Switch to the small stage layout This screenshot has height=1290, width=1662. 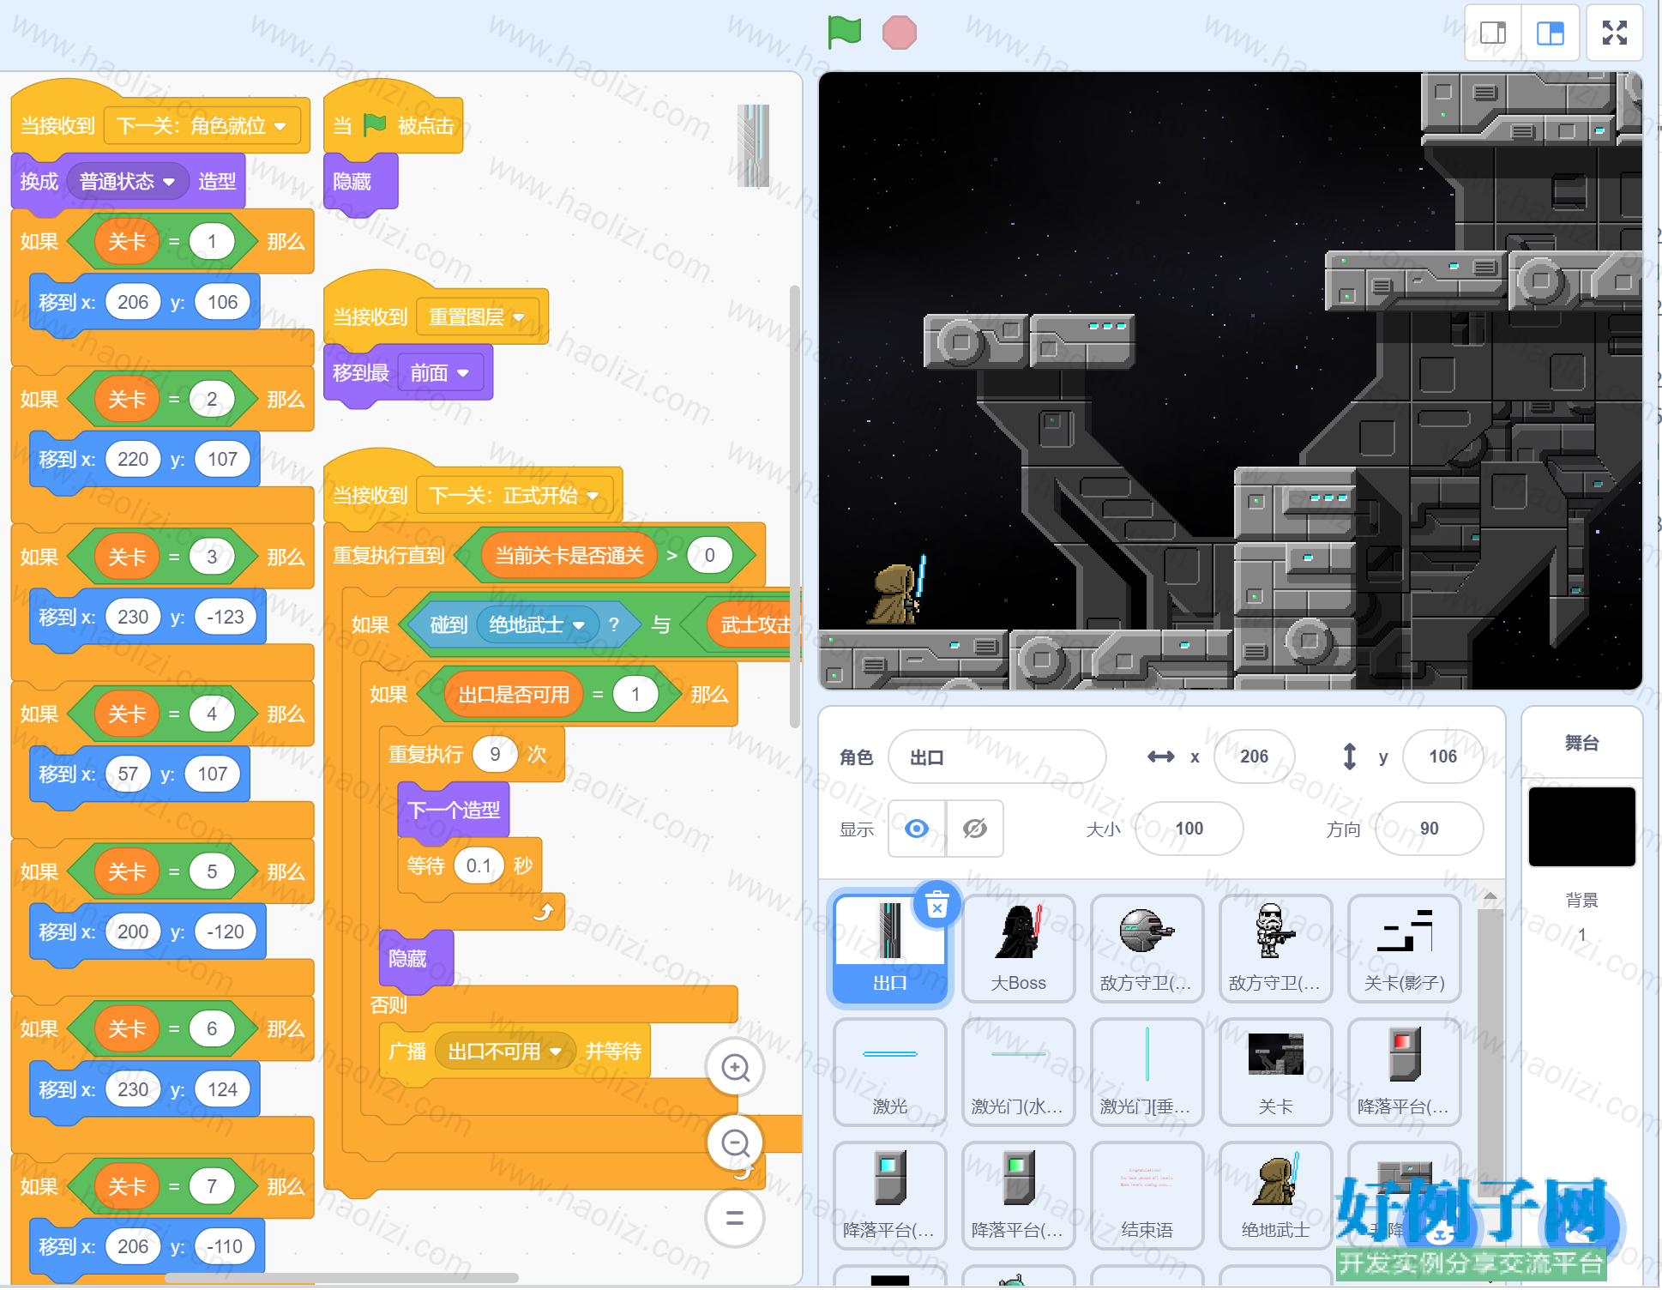1493,33
